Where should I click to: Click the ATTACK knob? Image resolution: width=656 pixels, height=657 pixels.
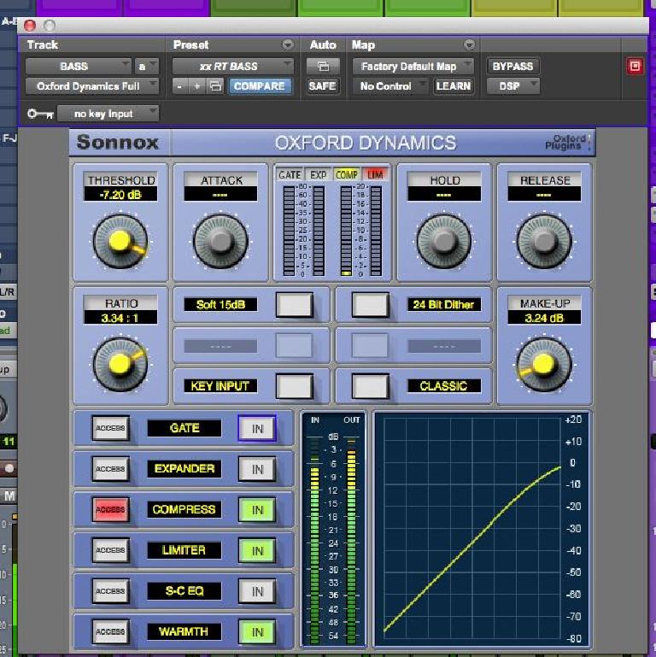[220, 241]
